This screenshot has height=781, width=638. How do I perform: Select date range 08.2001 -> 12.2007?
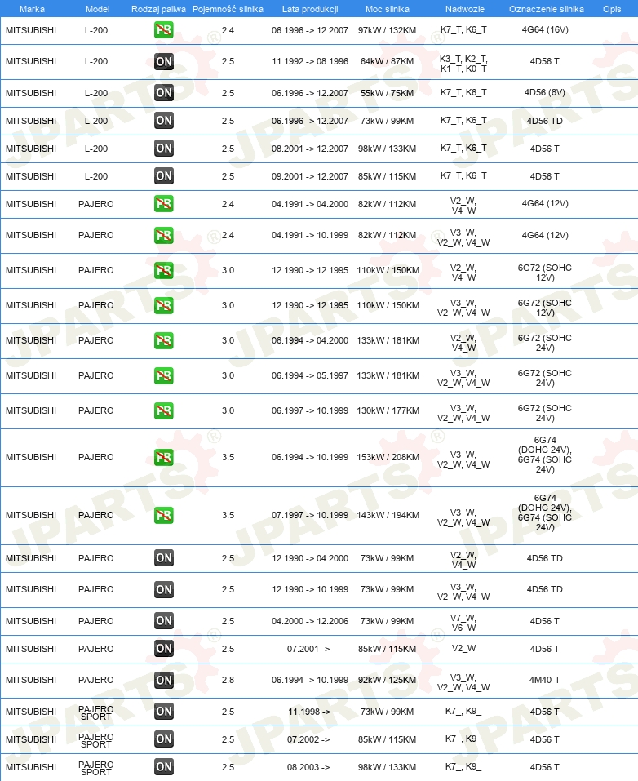[x=310, y=149]
